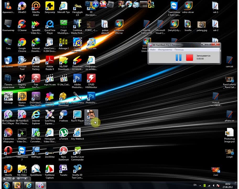Image resolution: width=239 pixels, height=189 pixels.
Task: Click the Norton taskbar button
Action: [x=17, y=185]
